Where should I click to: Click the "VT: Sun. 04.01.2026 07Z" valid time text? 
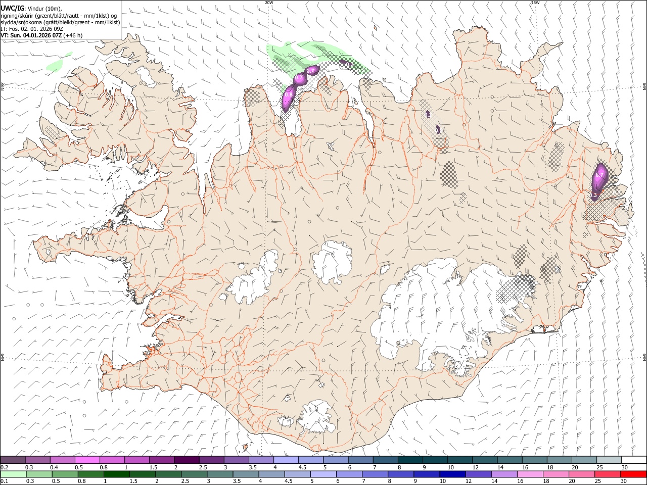31,36
